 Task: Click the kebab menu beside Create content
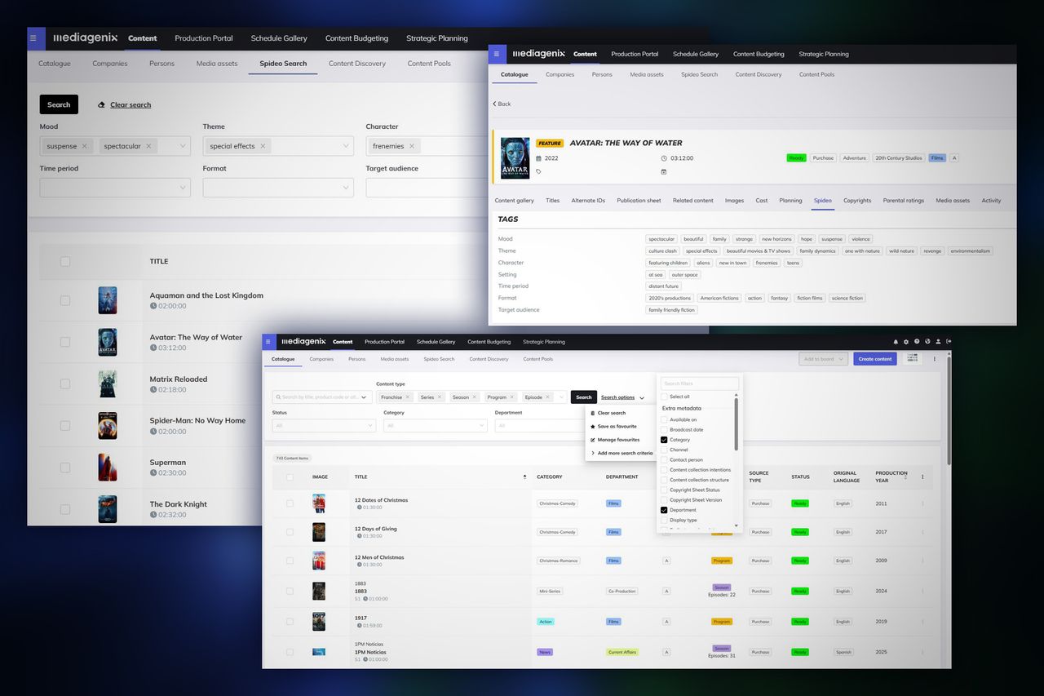[935, 359]
